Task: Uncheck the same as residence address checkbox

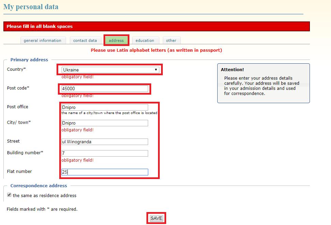Action: pos(9,195)
